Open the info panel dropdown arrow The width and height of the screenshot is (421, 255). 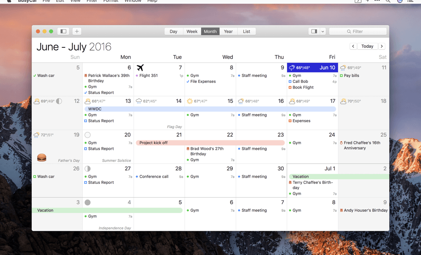click(322, 31)
